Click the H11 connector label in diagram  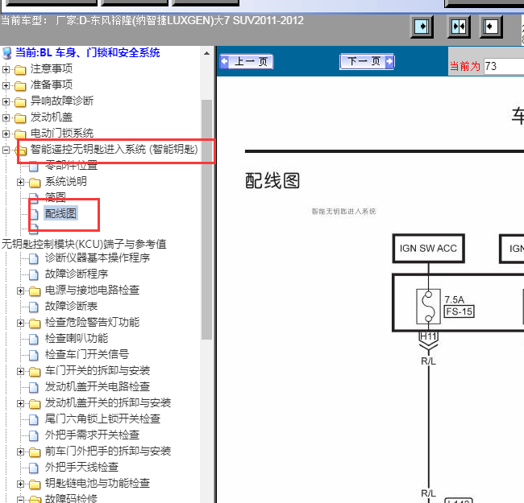coord(428,336)
